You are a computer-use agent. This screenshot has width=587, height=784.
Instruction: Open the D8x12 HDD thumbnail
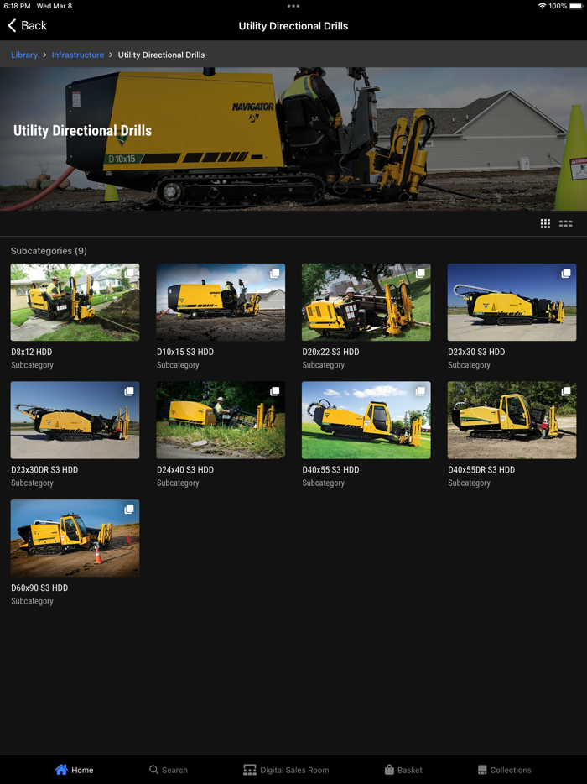75,302
